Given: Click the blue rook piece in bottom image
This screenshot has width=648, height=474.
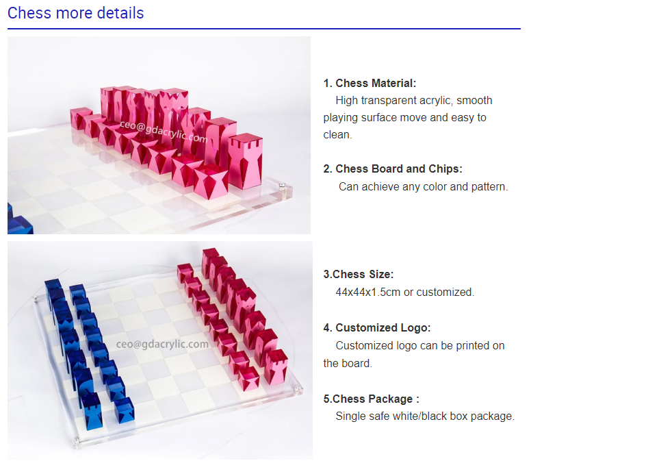Looking at the screenshot, I should 91,410.
